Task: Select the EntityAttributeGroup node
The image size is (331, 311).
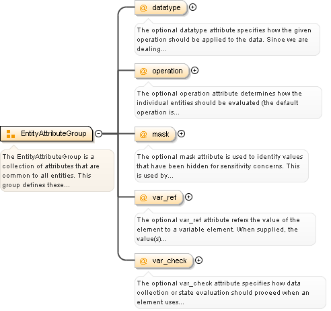Action: click(x=46, y=134)
